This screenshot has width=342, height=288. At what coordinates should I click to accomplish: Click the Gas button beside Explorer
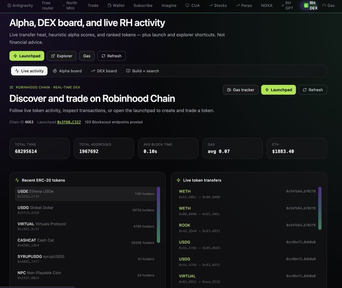87,56
